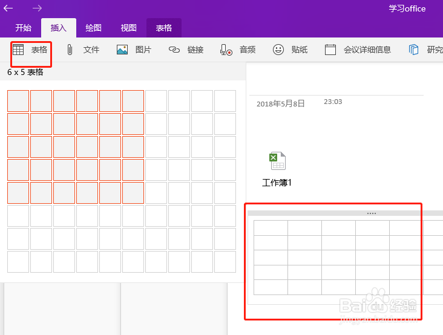Click the blue researcher pages icon

tap(413, 50)
